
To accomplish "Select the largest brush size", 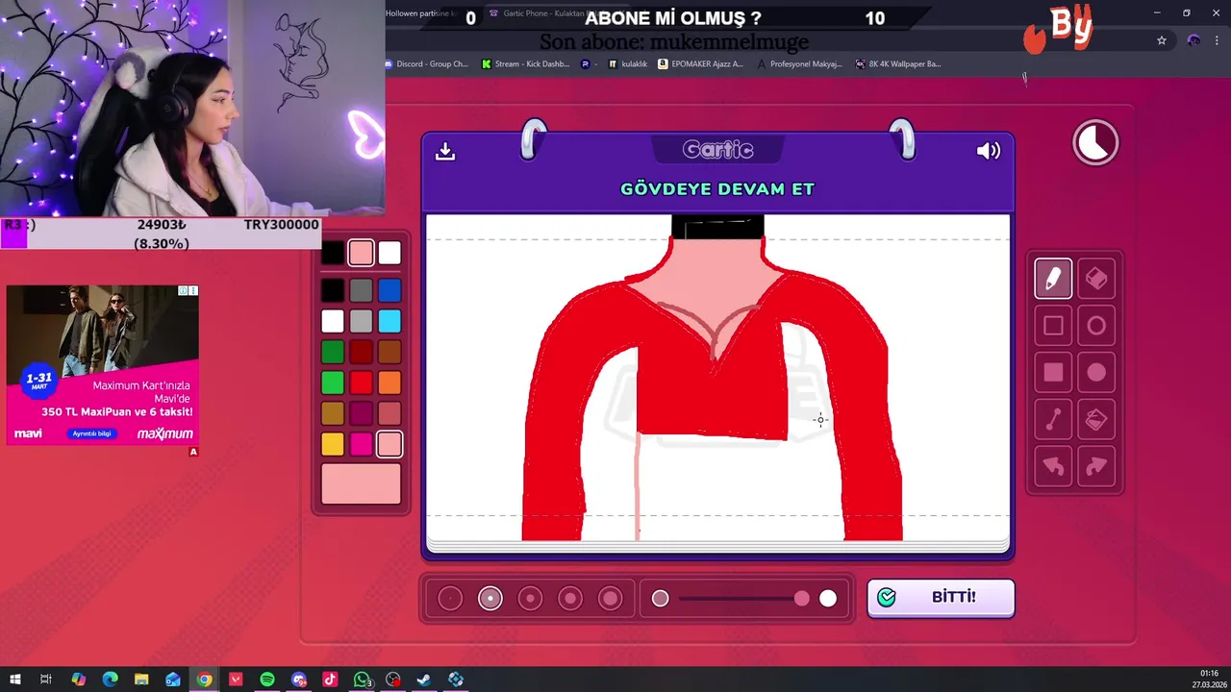I will pos(611,599).
